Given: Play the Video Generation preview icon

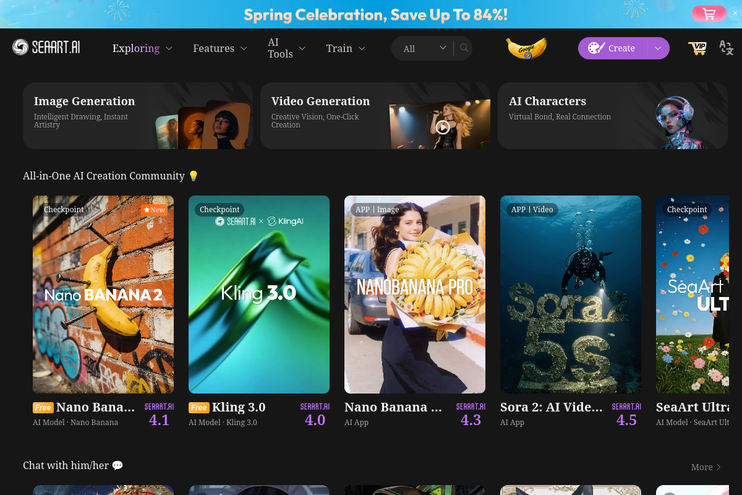Looking at the screenshot, I should 442,127.
